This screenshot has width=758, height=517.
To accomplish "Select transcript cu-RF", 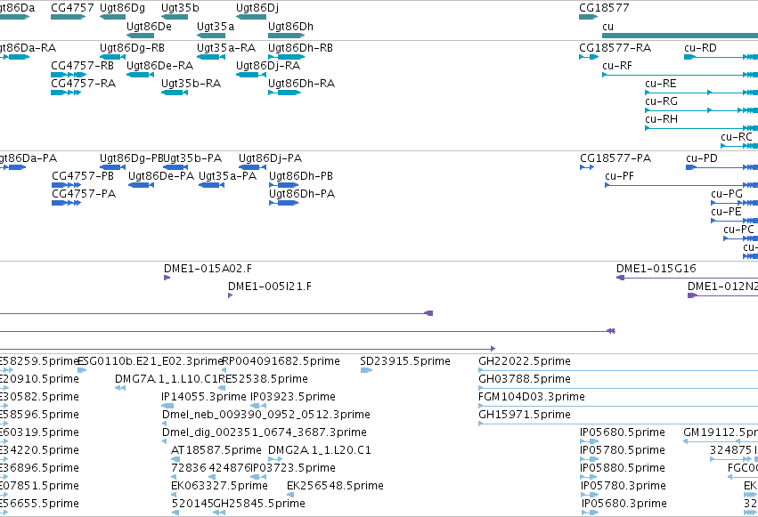I will click(681, 75).
